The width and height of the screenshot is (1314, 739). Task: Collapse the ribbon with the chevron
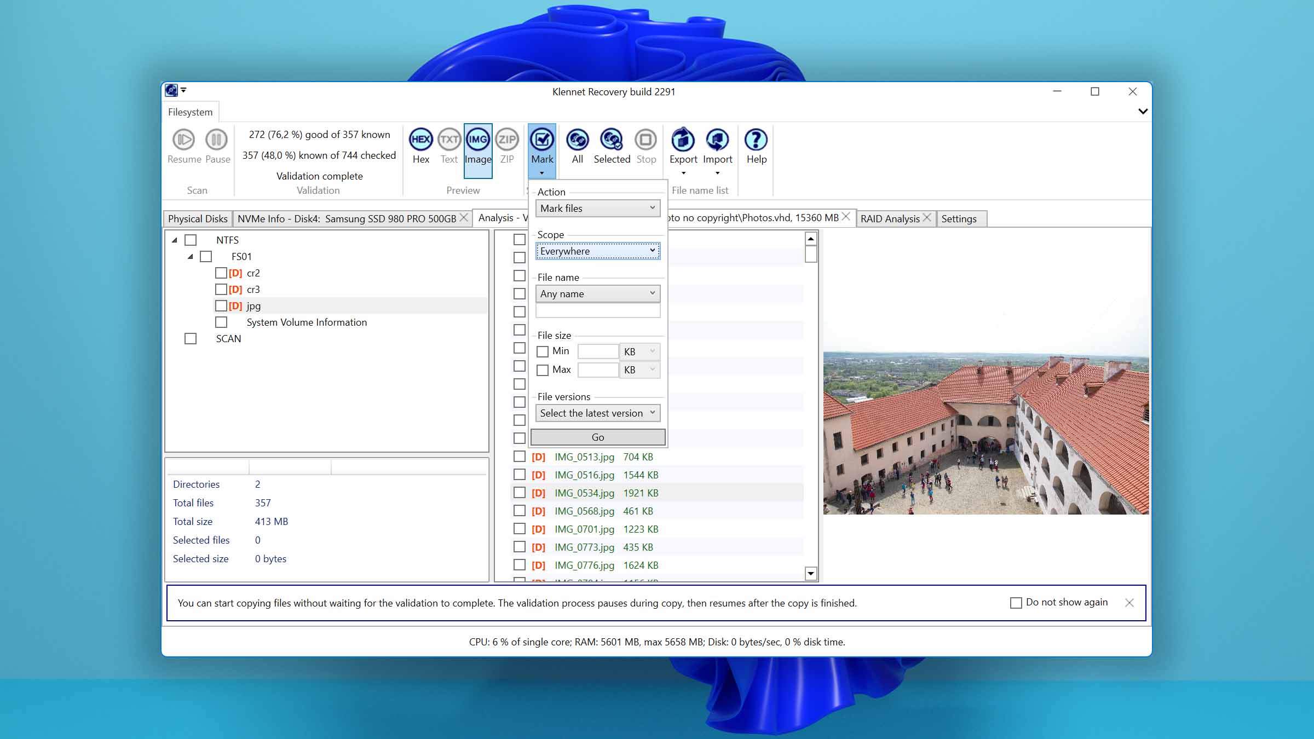[1143, 111]
